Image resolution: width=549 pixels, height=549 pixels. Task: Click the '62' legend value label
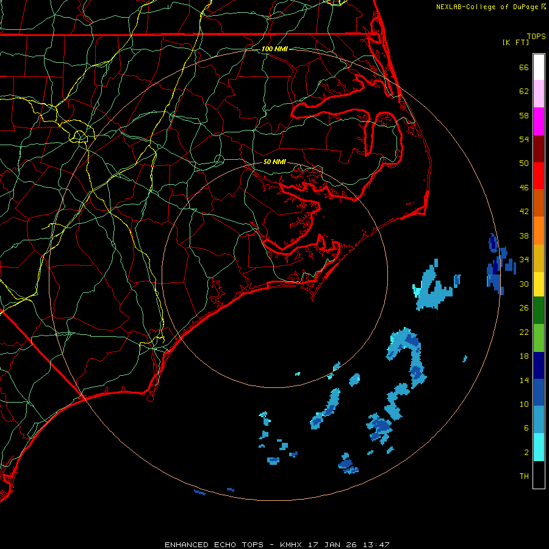[x=524, y=91]
